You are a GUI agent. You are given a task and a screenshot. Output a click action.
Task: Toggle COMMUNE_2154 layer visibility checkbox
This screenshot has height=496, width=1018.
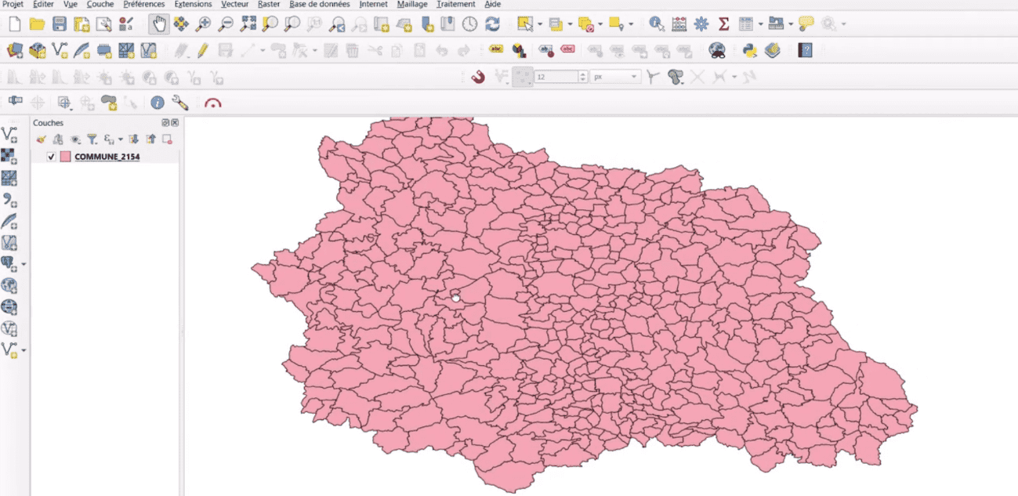coord(52,157)
